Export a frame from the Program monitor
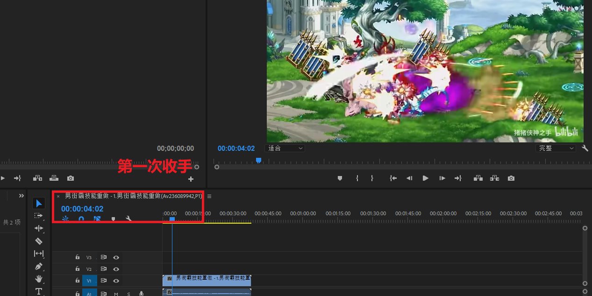Image resolution: width=592 pixels, height=296 pixels. [512, 178]
